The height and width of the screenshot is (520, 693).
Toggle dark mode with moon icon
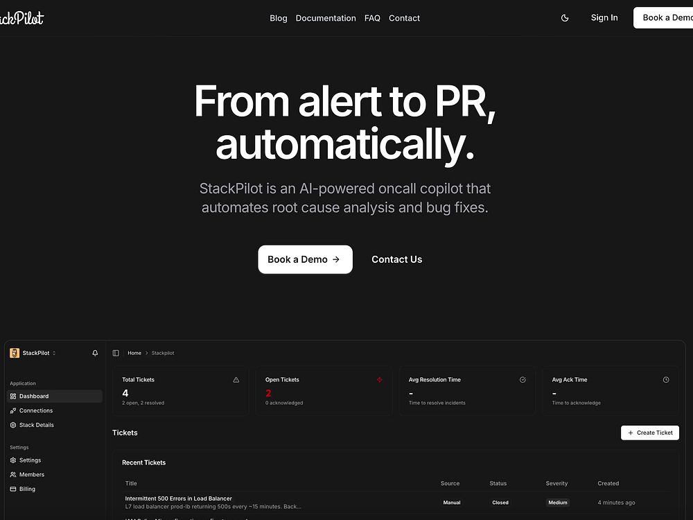(564, 18)
